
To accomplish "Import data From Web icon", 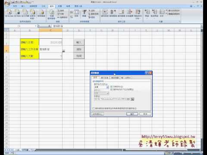I will pyautogui.click(x=17, y=13).
